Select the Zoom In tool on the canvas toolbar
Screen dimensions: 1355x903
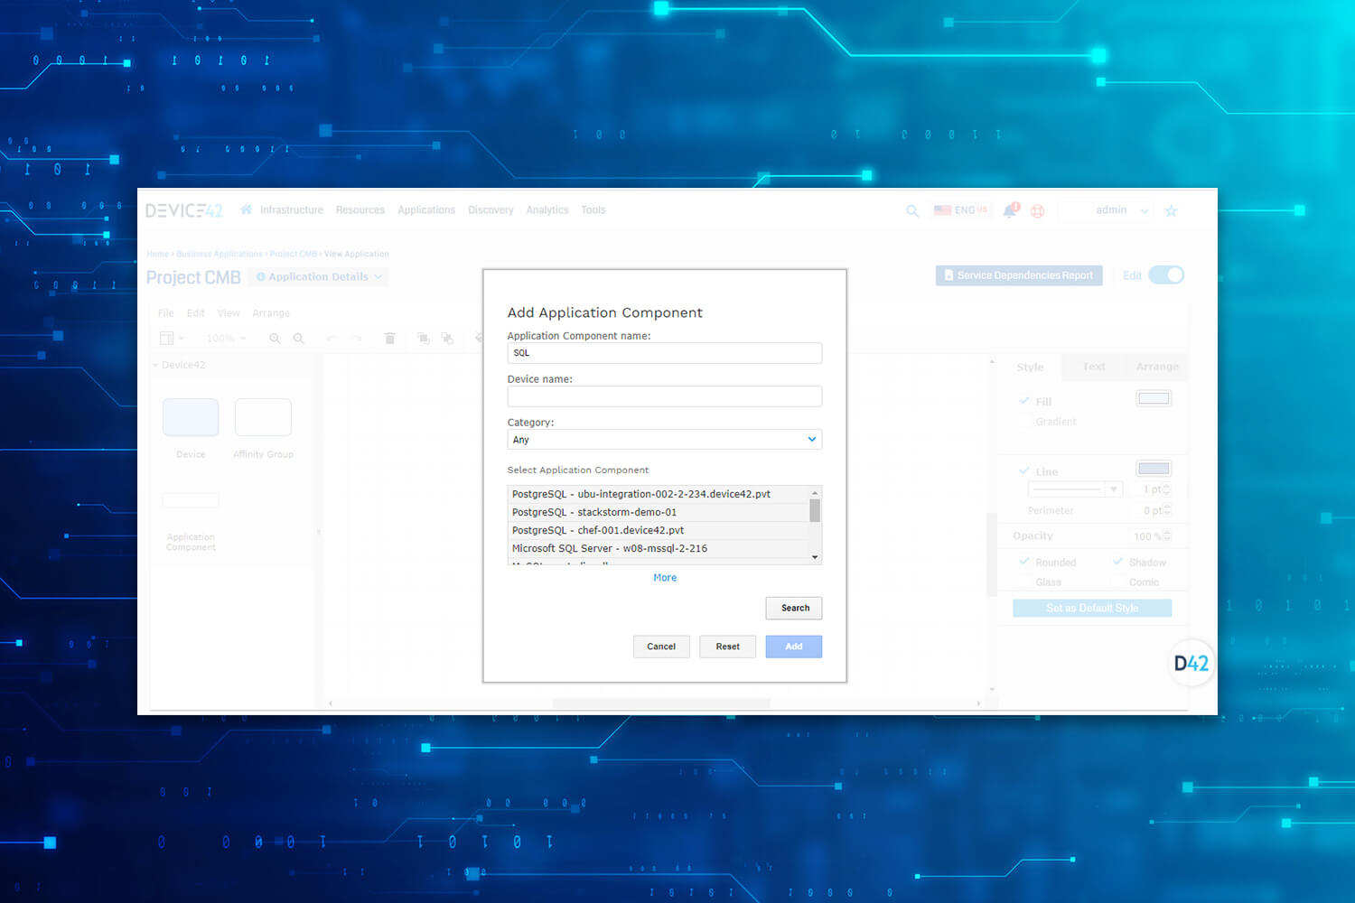pos(275,338)
